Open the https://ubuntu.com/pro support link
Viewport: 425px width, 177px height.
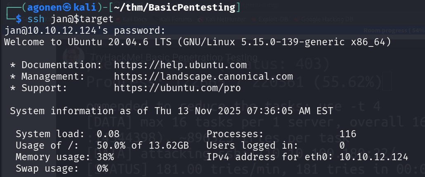tap(177, 88)
